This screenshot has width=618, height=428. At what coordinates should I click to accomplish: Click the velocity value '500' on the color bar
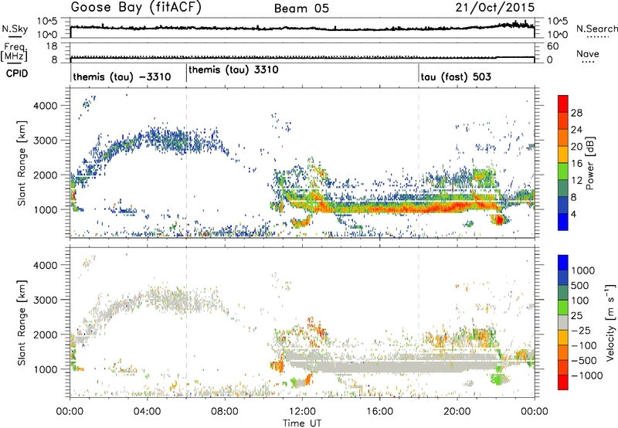[579, 286]
